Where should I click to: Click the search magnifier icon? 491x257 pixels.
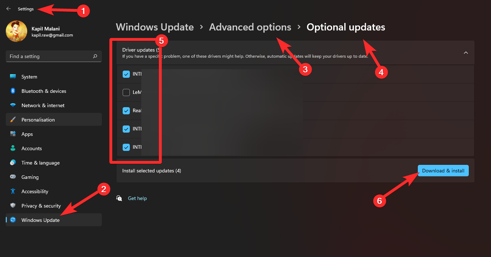[95, 56]
